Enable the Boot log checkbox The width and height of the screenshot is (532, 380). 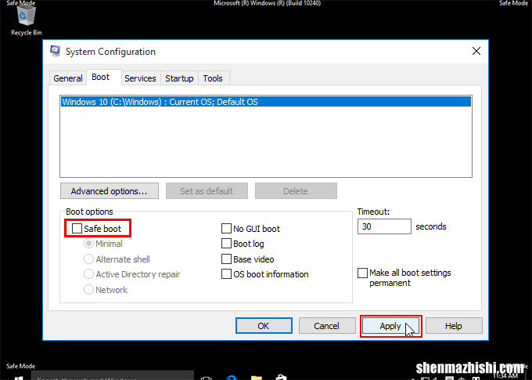(x=226, y=244)
